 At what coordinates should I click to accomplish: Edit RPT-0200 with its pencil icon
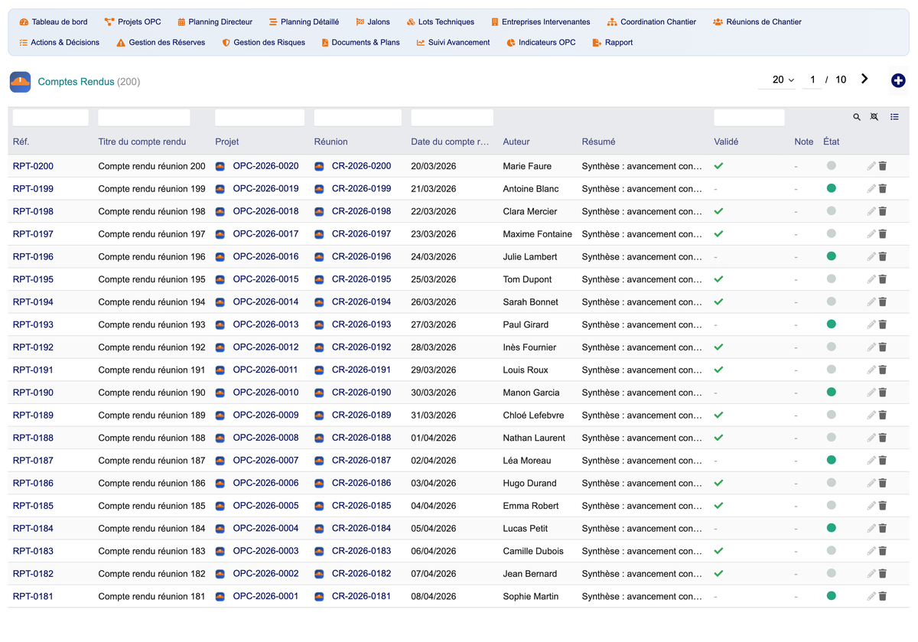(871, 166)
